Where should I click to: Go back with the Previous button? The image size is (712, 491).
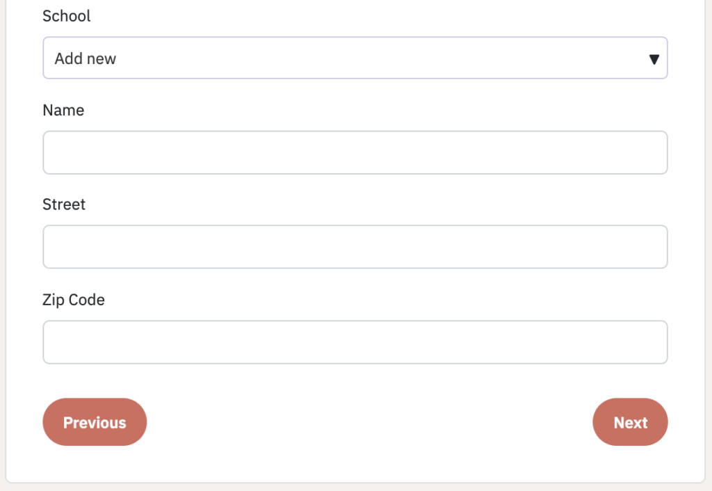(95, 422)
